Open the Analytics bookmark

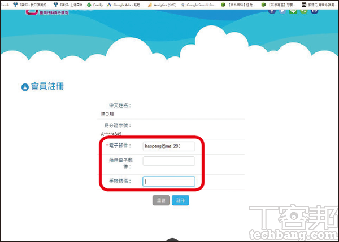pos(162,5)
